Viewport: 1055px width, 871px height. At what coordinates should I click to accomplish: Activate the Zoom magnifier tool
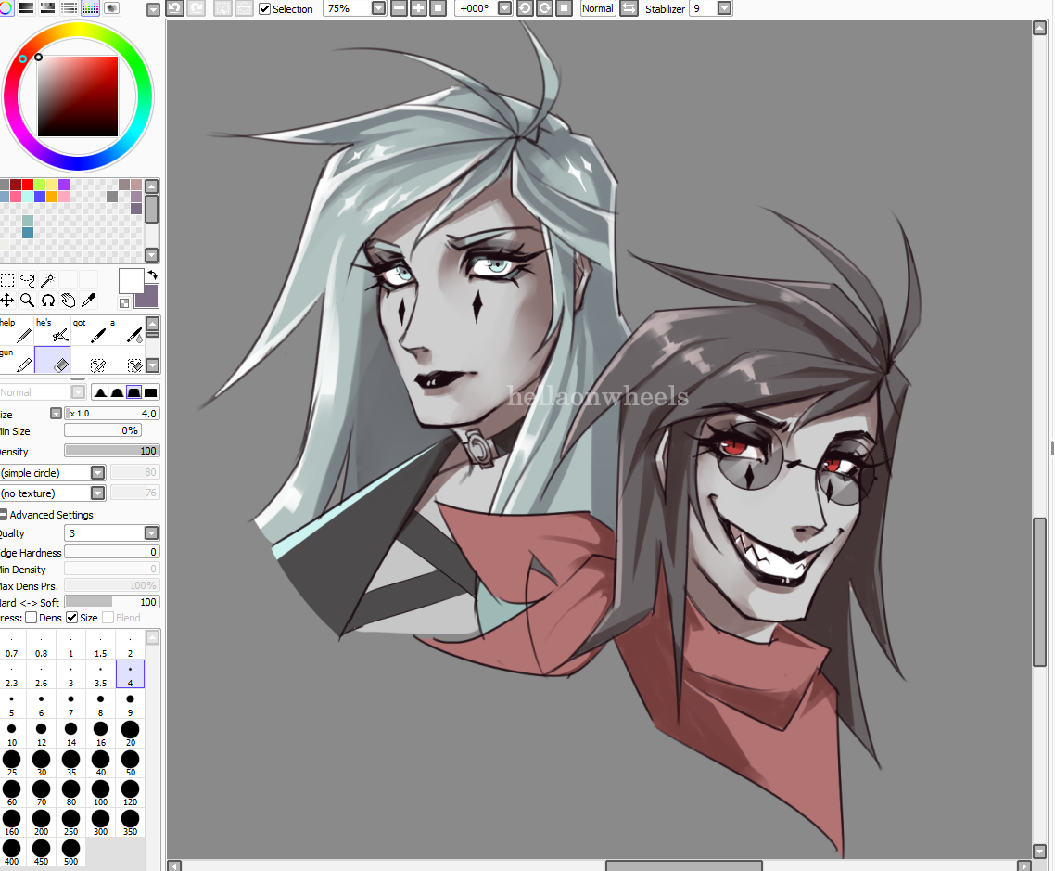pyautogui.click(x=27, y=301)
